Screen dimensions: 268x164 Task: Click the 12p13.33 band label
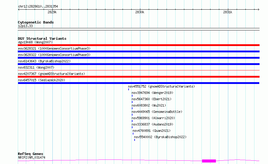click(25, 26)
